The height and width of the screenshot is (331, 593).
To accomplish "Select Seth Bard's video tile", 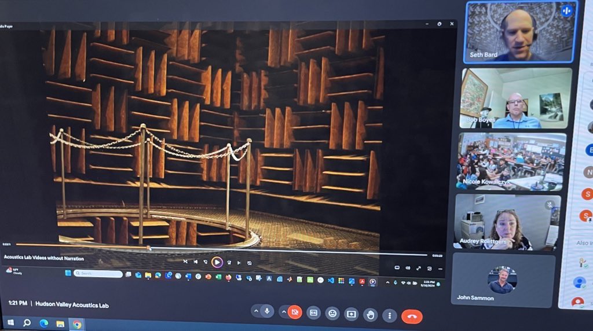I will coord(520,32).
